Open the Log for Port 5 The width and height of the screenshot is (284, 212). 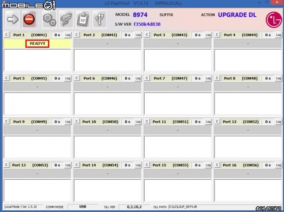68,78
